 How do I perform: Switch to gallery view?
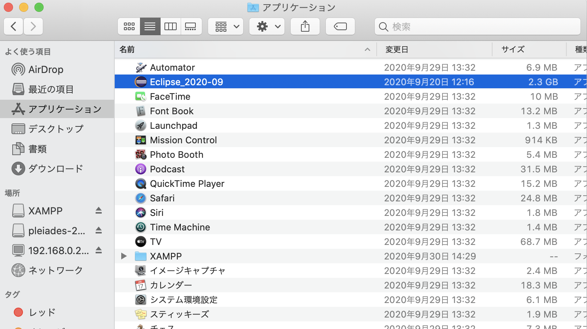pos(191,26)
